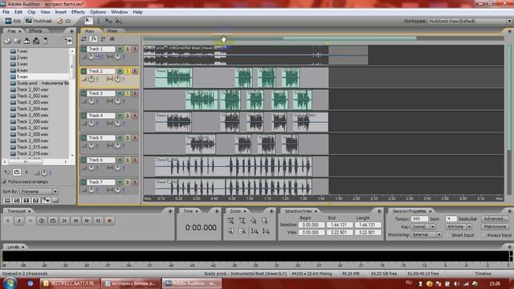This screenshot has width=514, height=289.
Task: Toggle Follow session tempo checkbox
Action: point(5,182)
